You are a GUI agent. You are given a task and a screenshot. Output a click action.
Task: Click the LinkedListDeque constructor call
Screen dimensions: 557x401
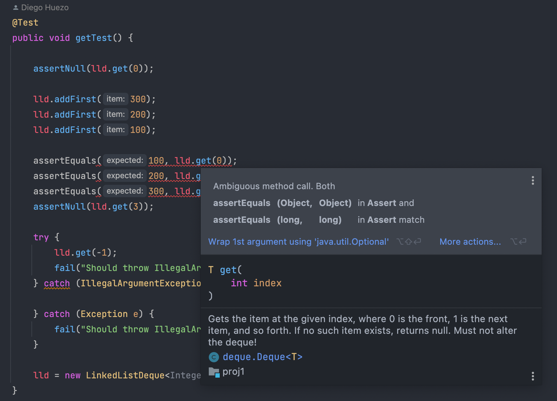[125, 375]
